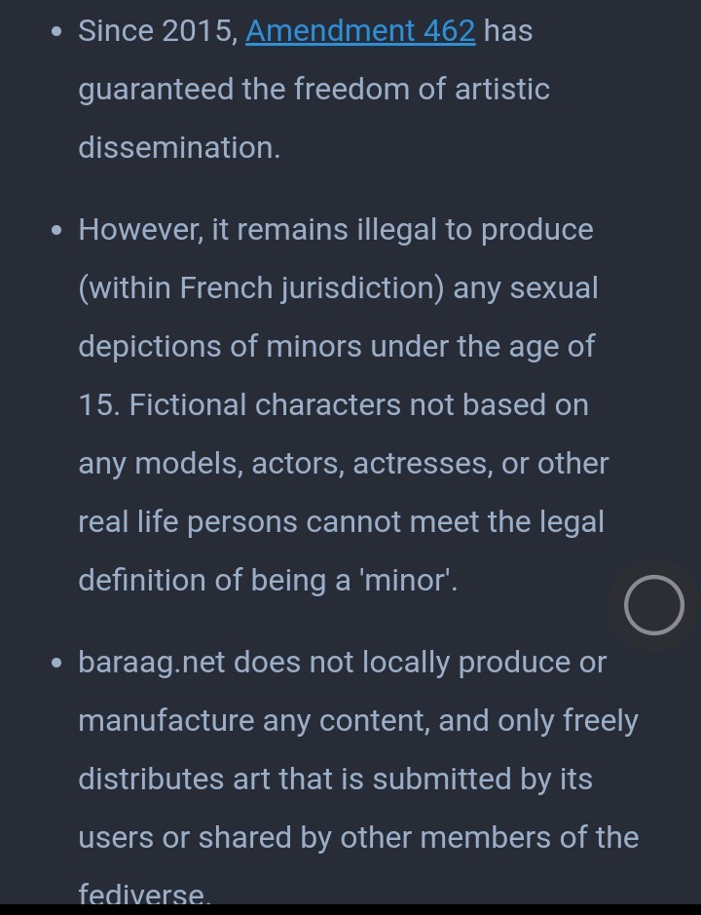
Task: Click the bullet before 'Since 2015'
Action: (56, 31)
